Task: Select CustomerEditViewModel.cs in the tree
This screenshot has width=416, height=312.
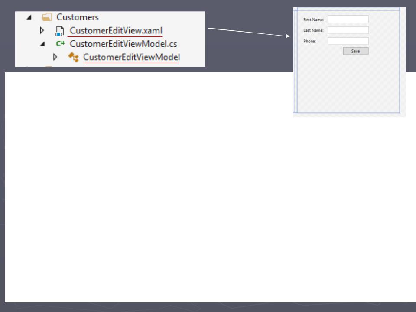Action: (x=123, y=44)
